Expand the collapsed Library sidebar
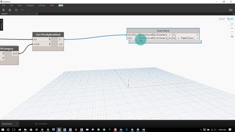The width and height of the screenshot is (235, 132). 1,25
